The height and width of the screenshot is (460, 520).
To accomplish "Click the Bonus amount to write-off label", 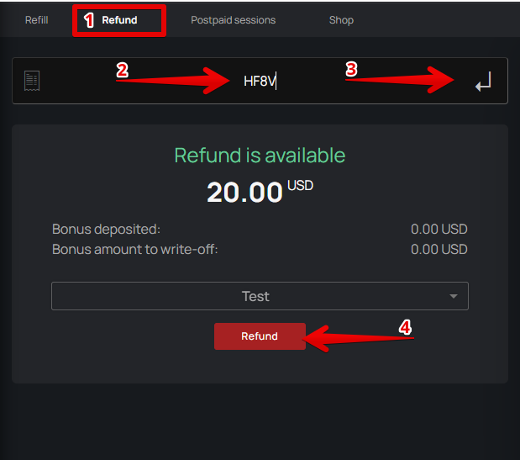I will [134, 249].
